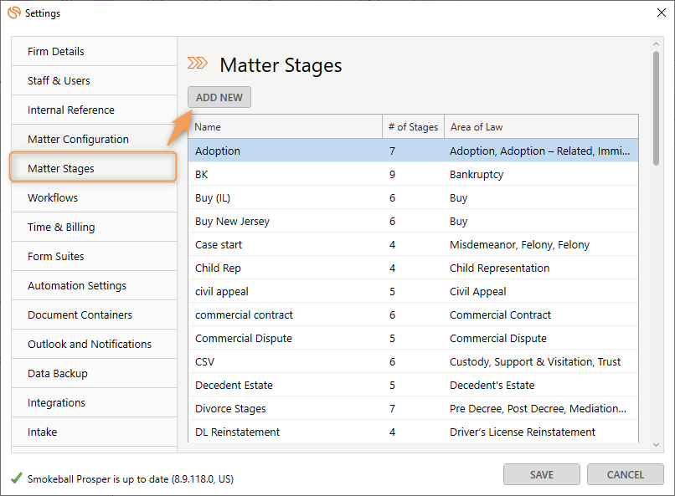
Task: Go to Document Containers section
Action: [x=94, y=314]
